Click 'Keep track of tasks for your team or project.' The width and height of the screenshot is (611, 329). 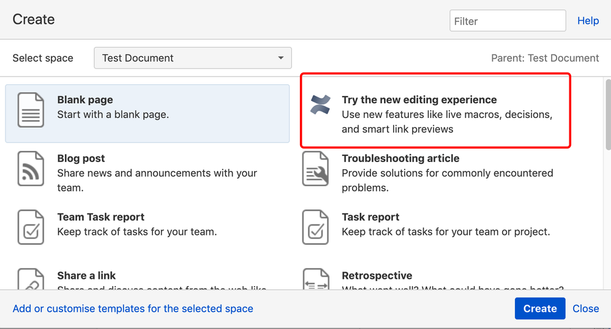point(446,232)
